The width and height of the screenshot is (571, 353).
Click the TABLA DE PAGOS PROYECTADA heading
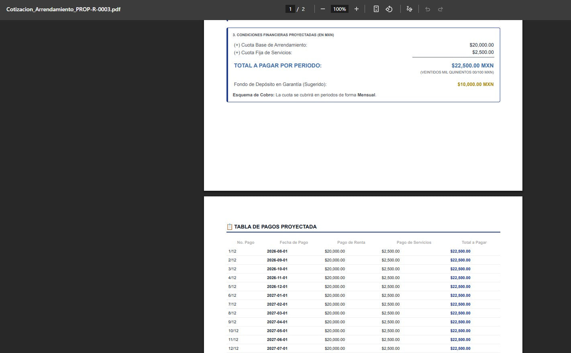tap(275, 226)
